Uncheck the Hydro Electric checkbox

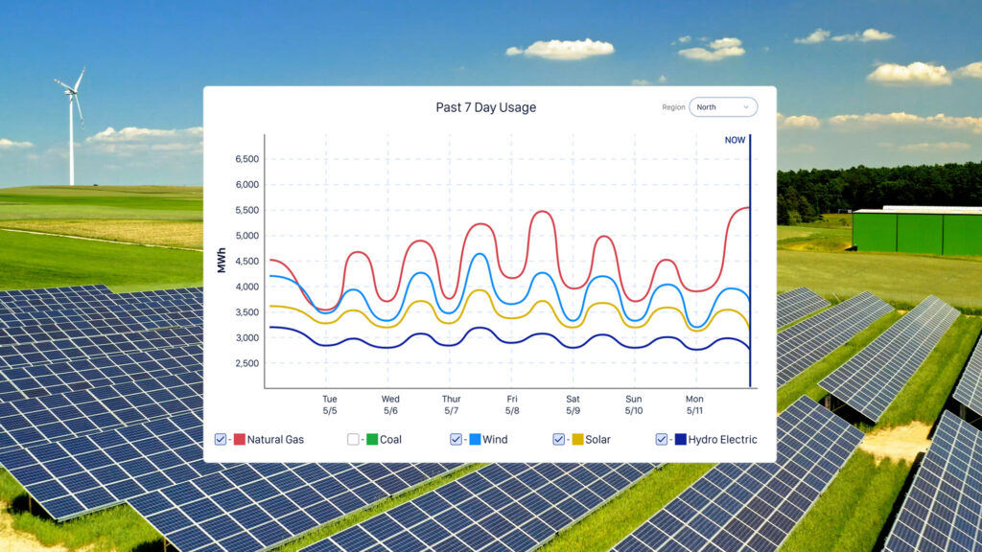pos(662,439)
